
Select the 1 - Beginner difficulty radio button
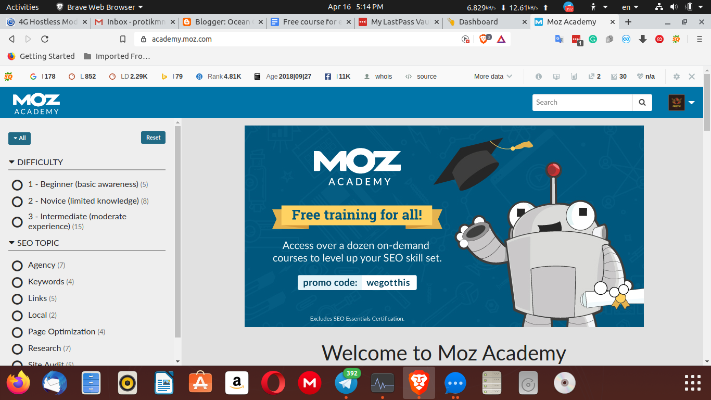[17, 185]
